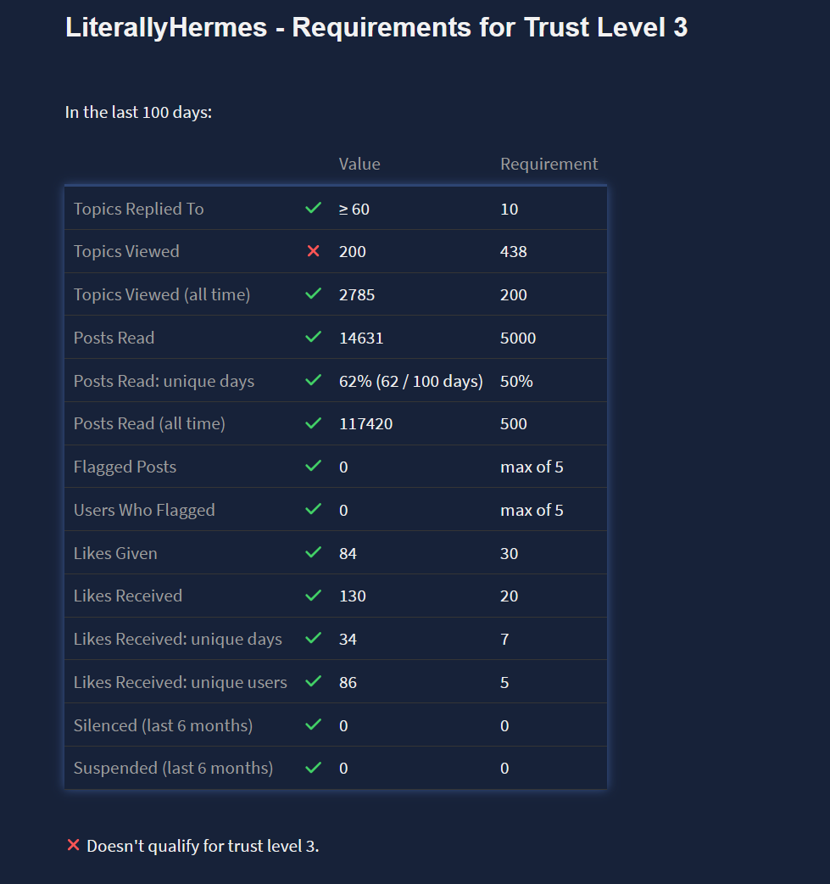Click the checkmark for Suspended (last 6 months)
This screenshot has height=884, width=830.
313,767
